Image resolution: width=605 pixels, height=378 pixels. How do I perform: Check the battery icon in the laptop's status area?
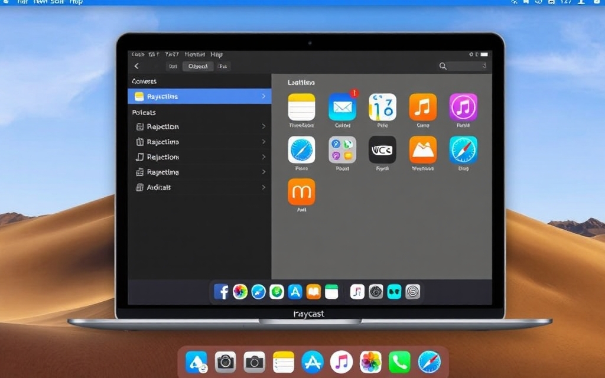click(484, 54)
